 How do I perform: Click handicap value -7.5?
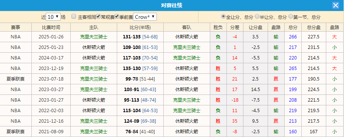[256, 100]
